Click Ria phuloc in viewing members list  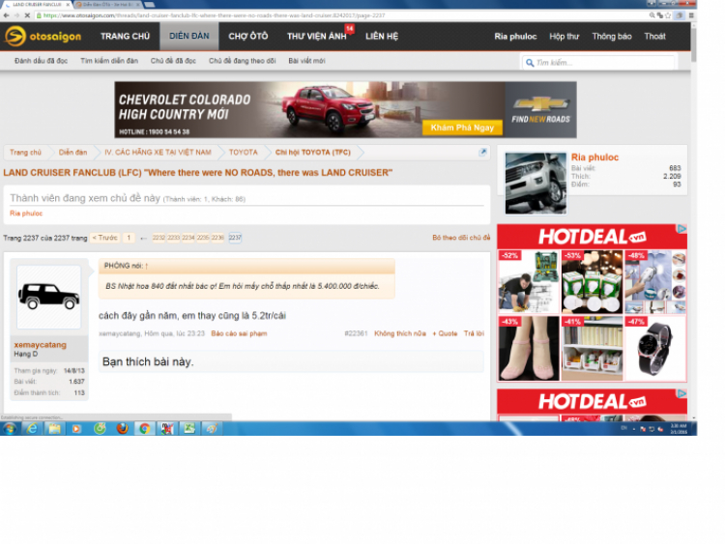(26, 214)
